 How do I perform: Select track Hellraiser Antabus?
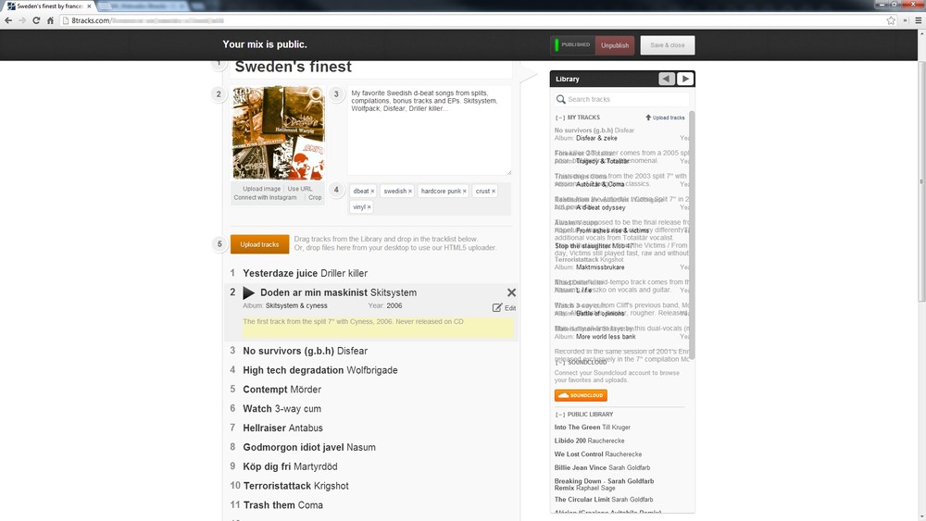point(282,428)
